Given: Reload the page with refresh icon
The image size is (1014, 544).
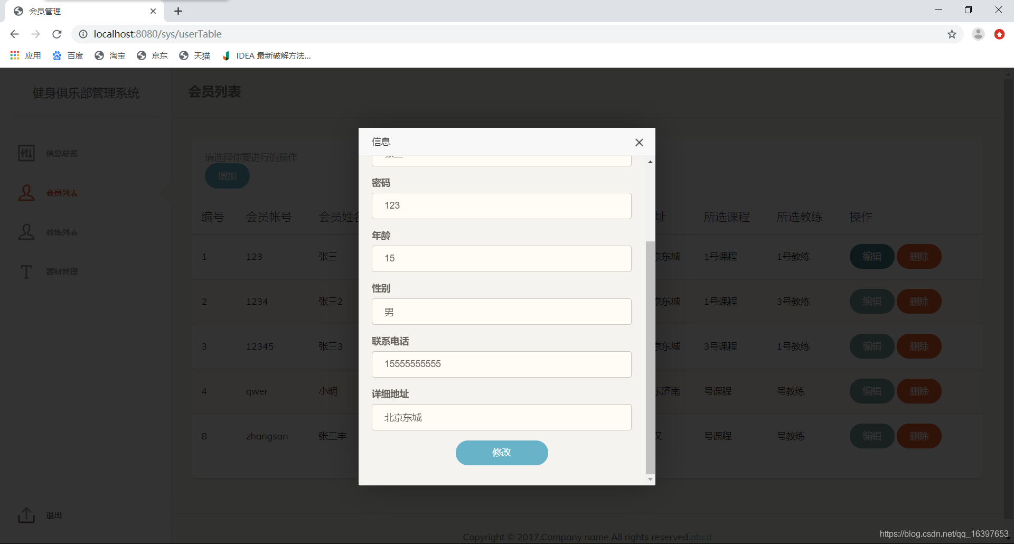Looking at the screenshot, I should click(x=57, y=34).
